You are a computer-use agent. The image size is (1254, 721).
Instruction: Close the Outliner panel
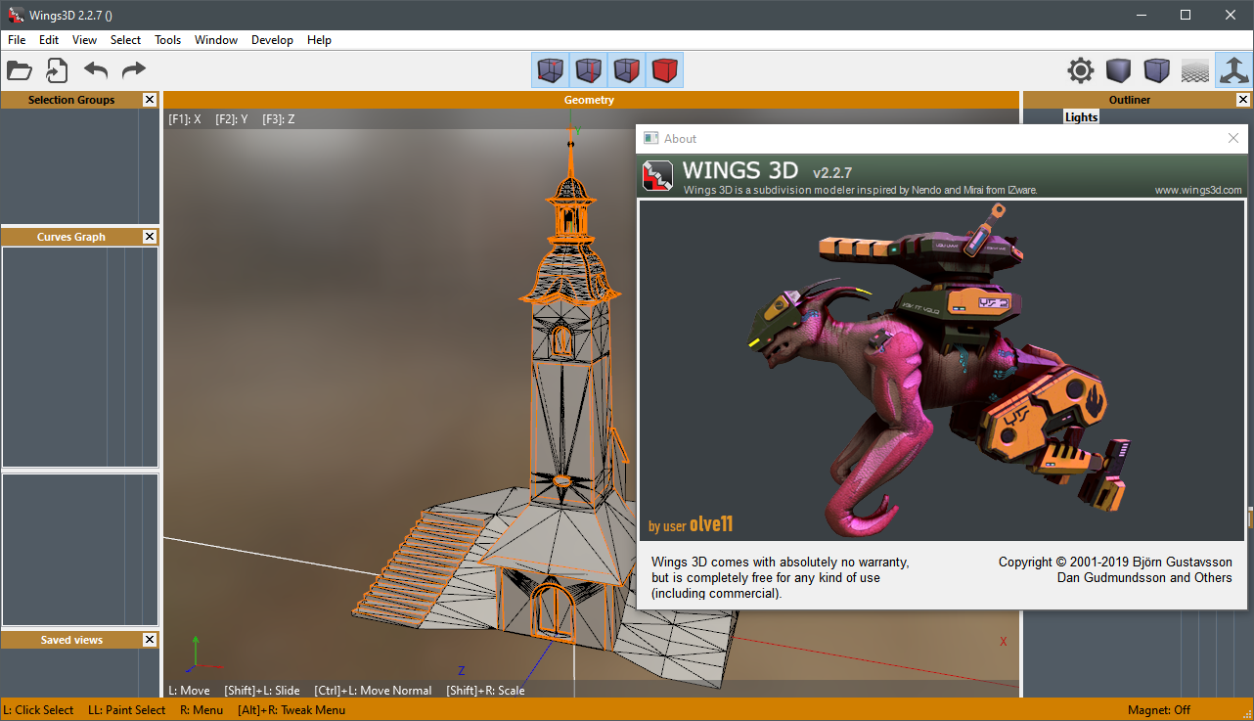coord(1243,100)
